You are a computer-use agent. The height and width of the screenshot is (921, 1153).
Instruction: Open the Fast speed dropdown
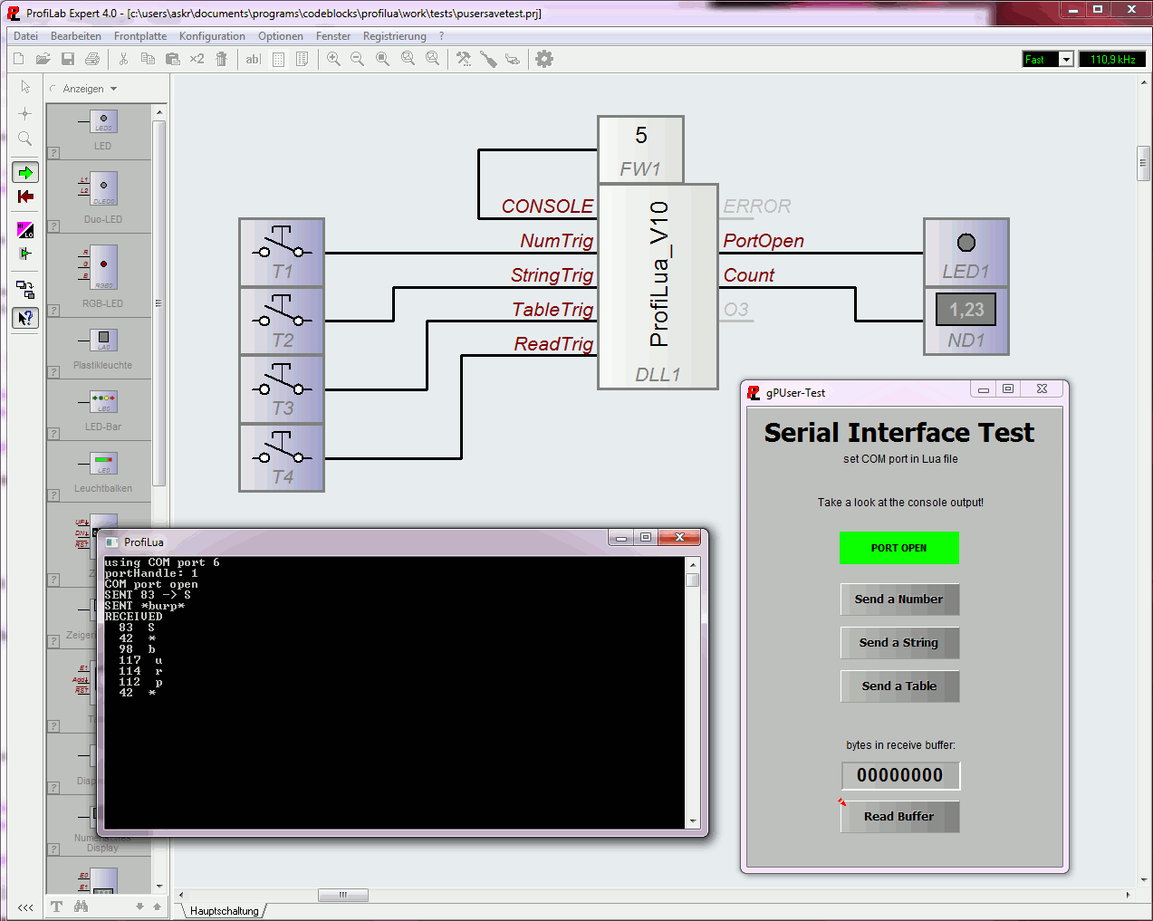point(1066,60)
